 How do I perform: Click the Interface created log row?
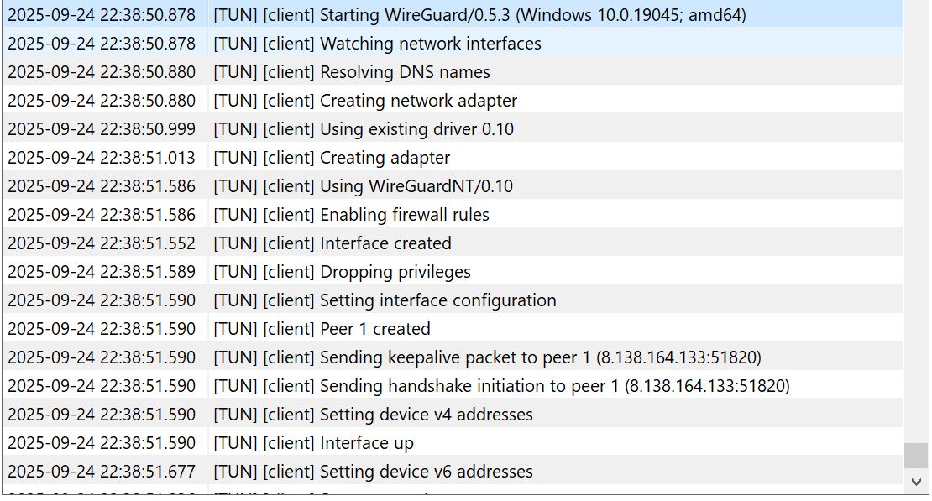pos(385,243)
